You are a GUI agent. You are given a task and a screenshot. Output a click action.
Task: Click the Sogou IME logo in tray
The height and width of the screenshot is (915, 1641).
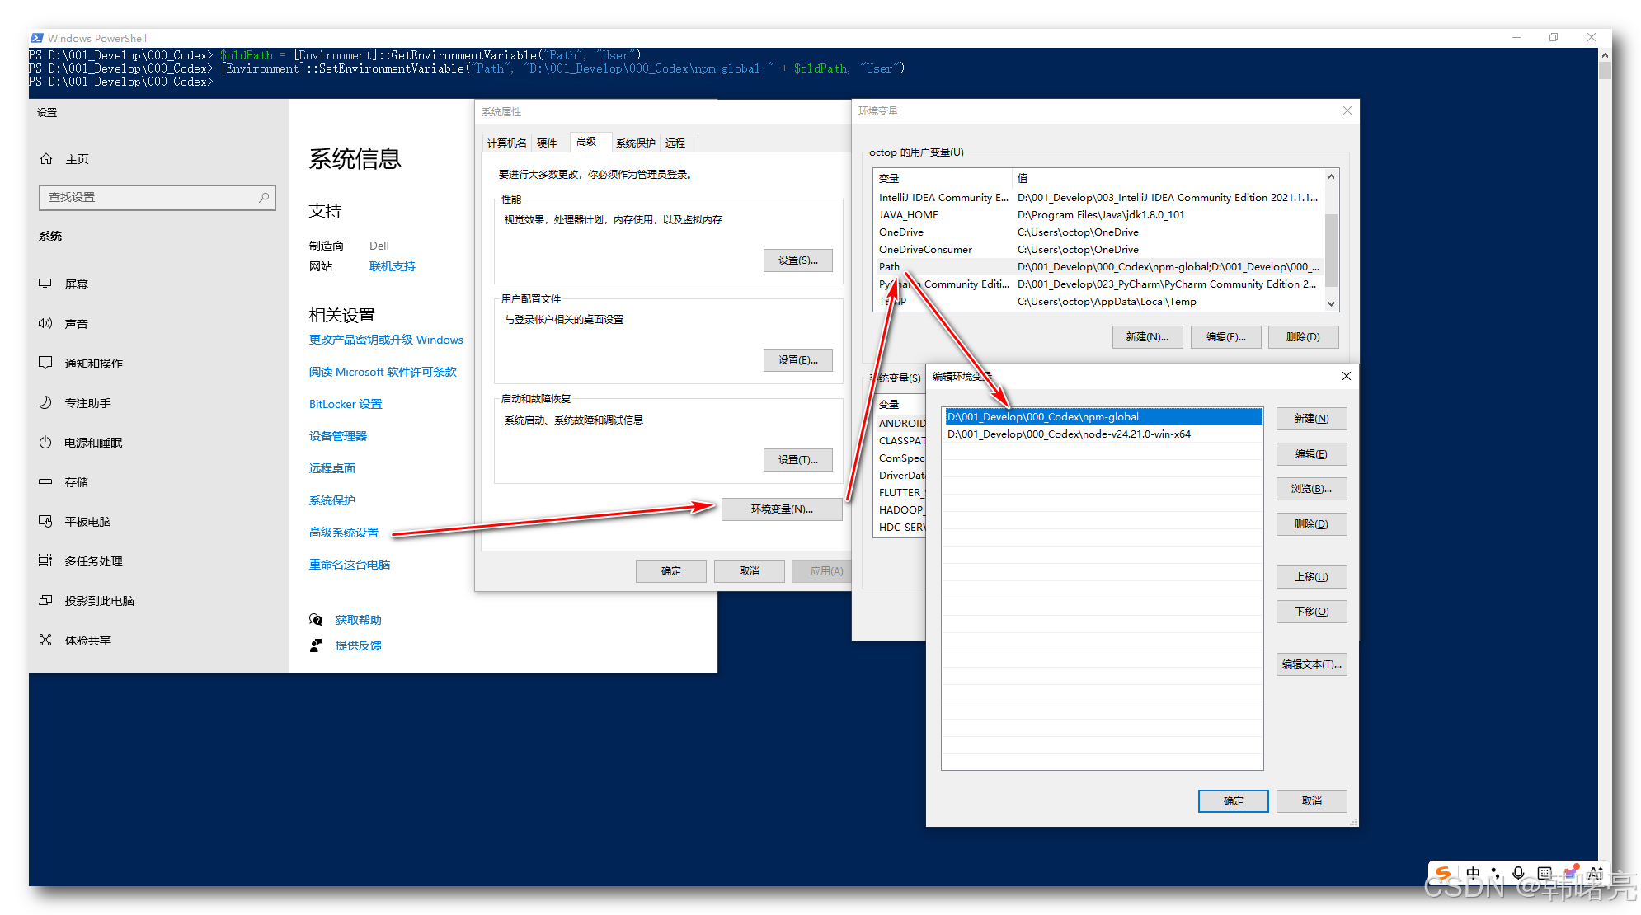tap(1442, 873)
